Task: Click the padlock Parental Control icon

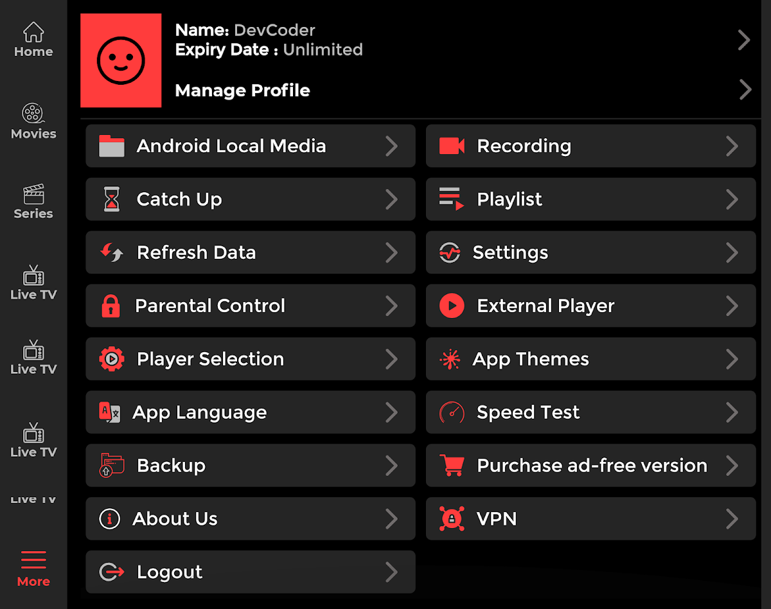Action: pyautogui.click(x=111, y=306)
